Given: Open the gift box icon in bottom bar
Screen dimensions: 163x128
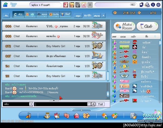Looking at the screenshot, I should point(57,116).
